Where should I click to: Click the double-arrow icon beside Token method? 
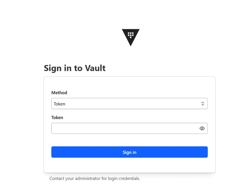pyautogui.click(x=203, y=104)
